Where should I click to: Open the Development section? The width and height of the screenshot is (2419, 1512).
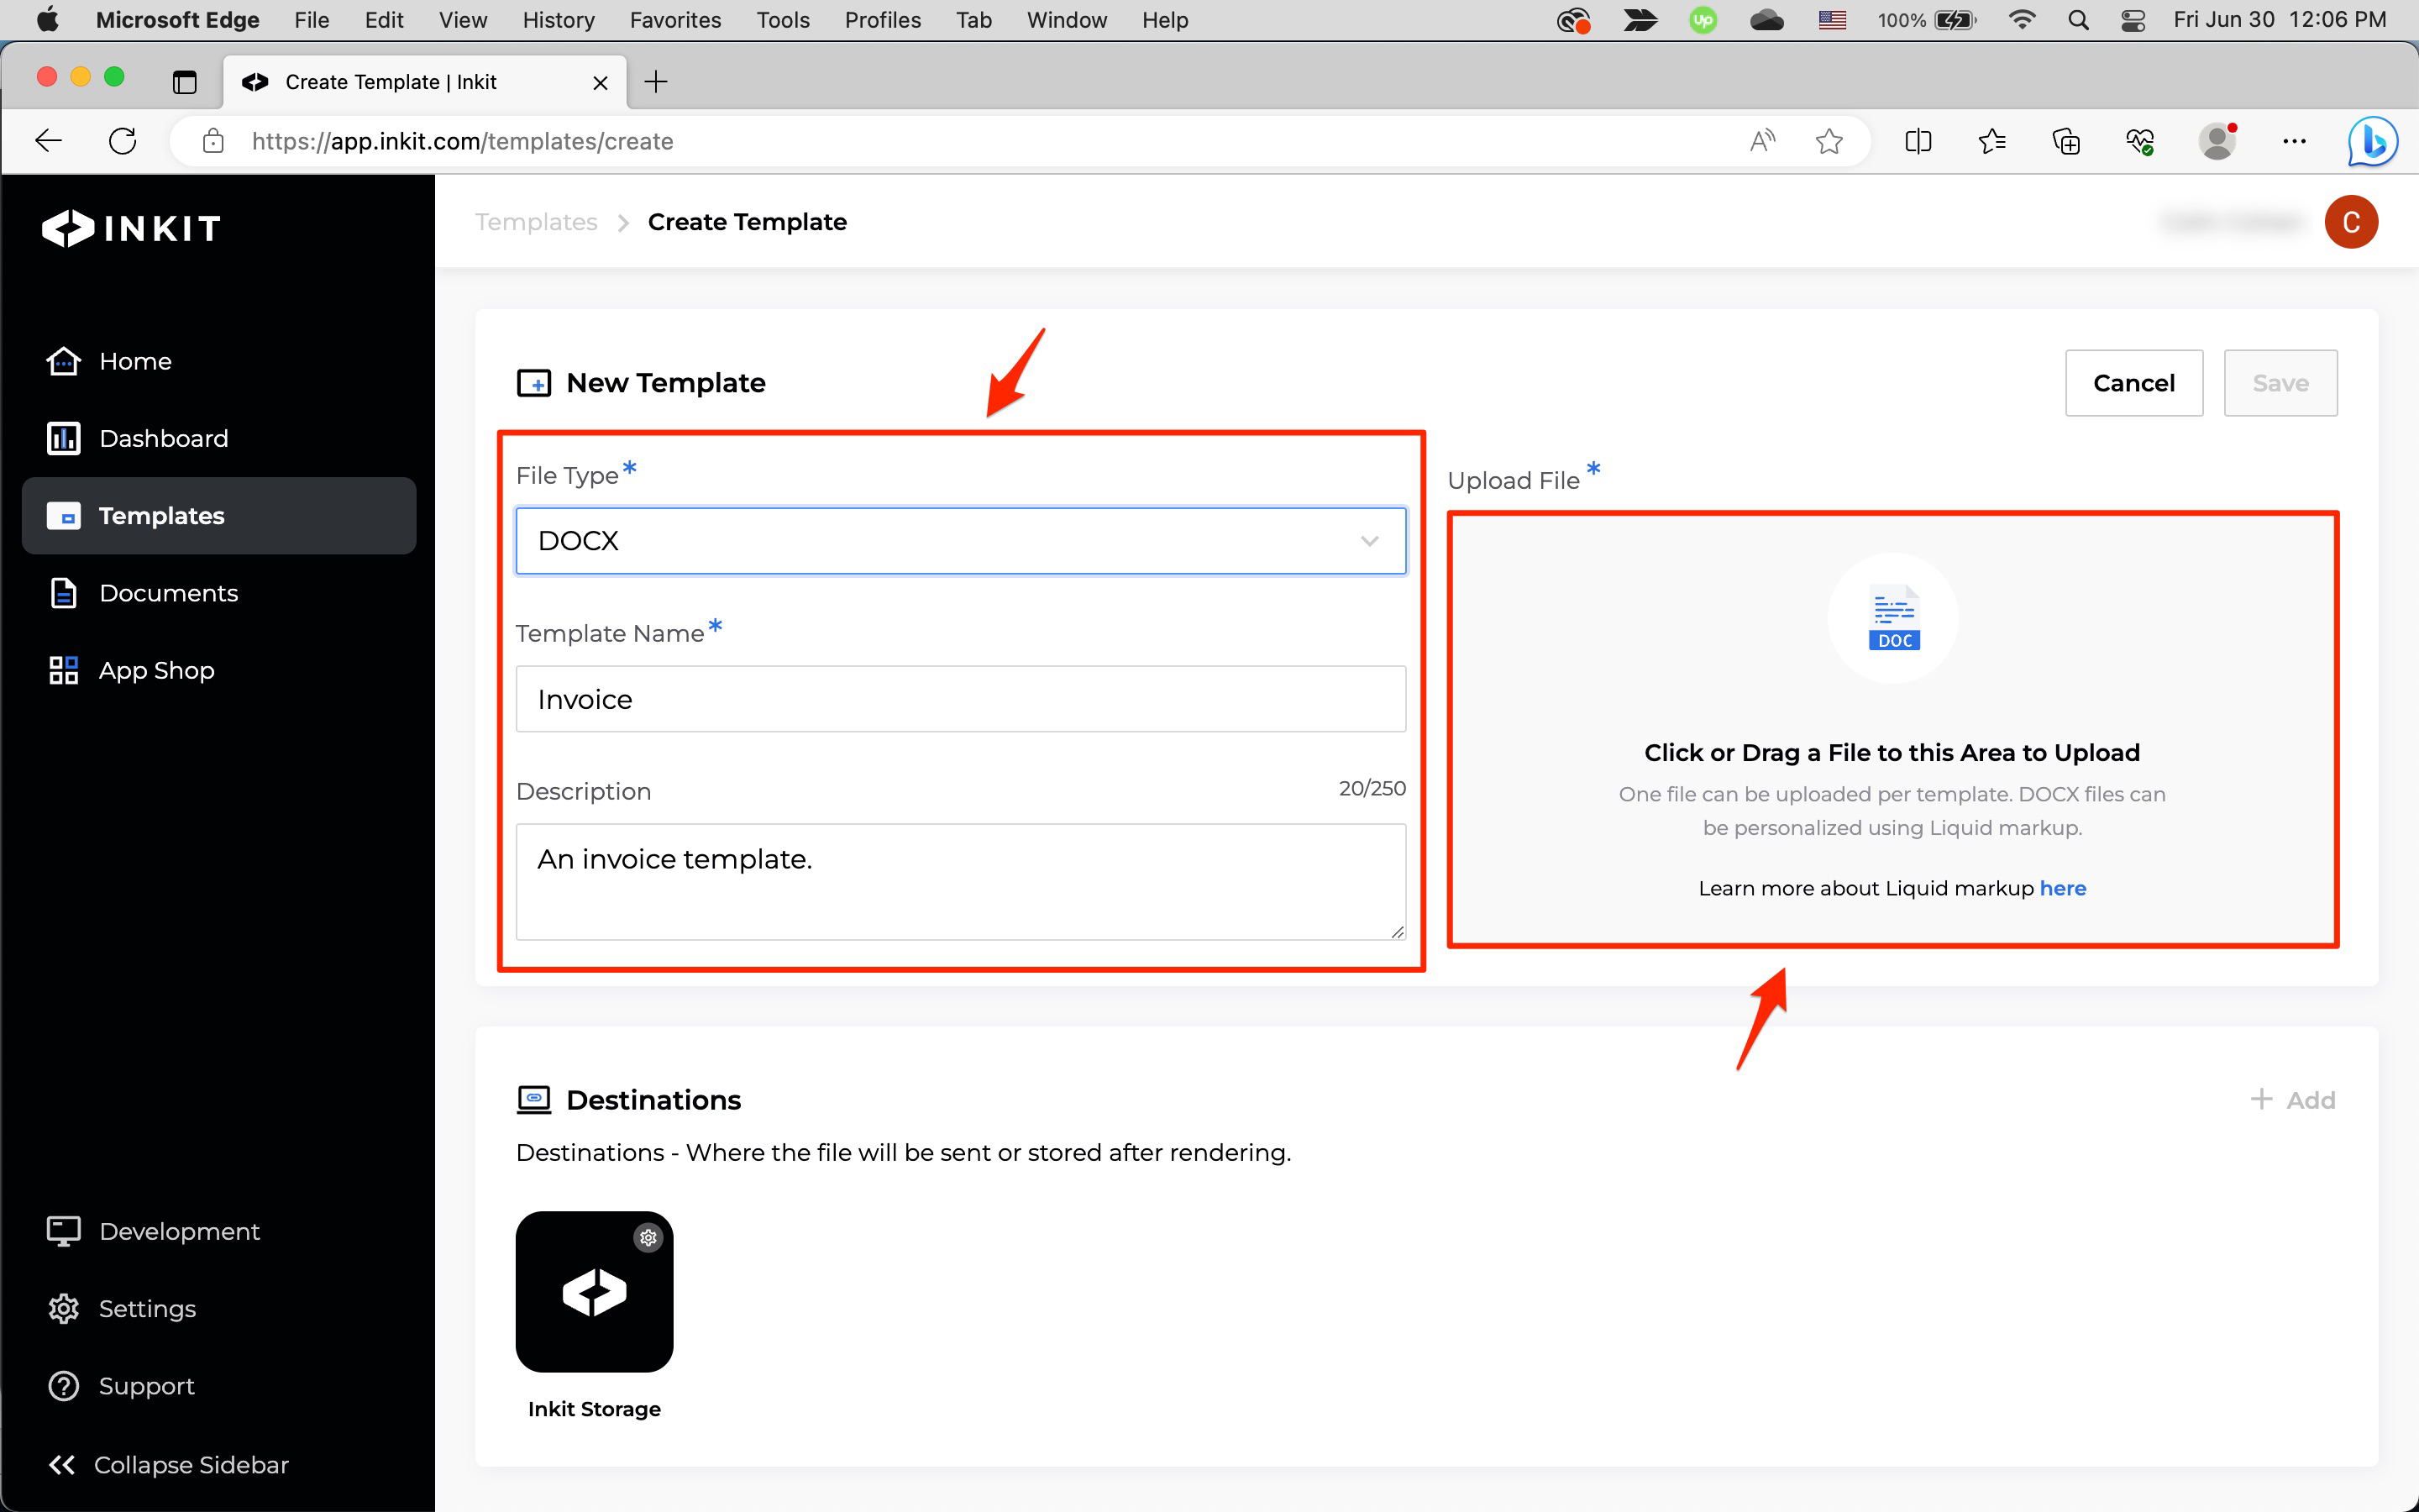(x=179, y=1231)
